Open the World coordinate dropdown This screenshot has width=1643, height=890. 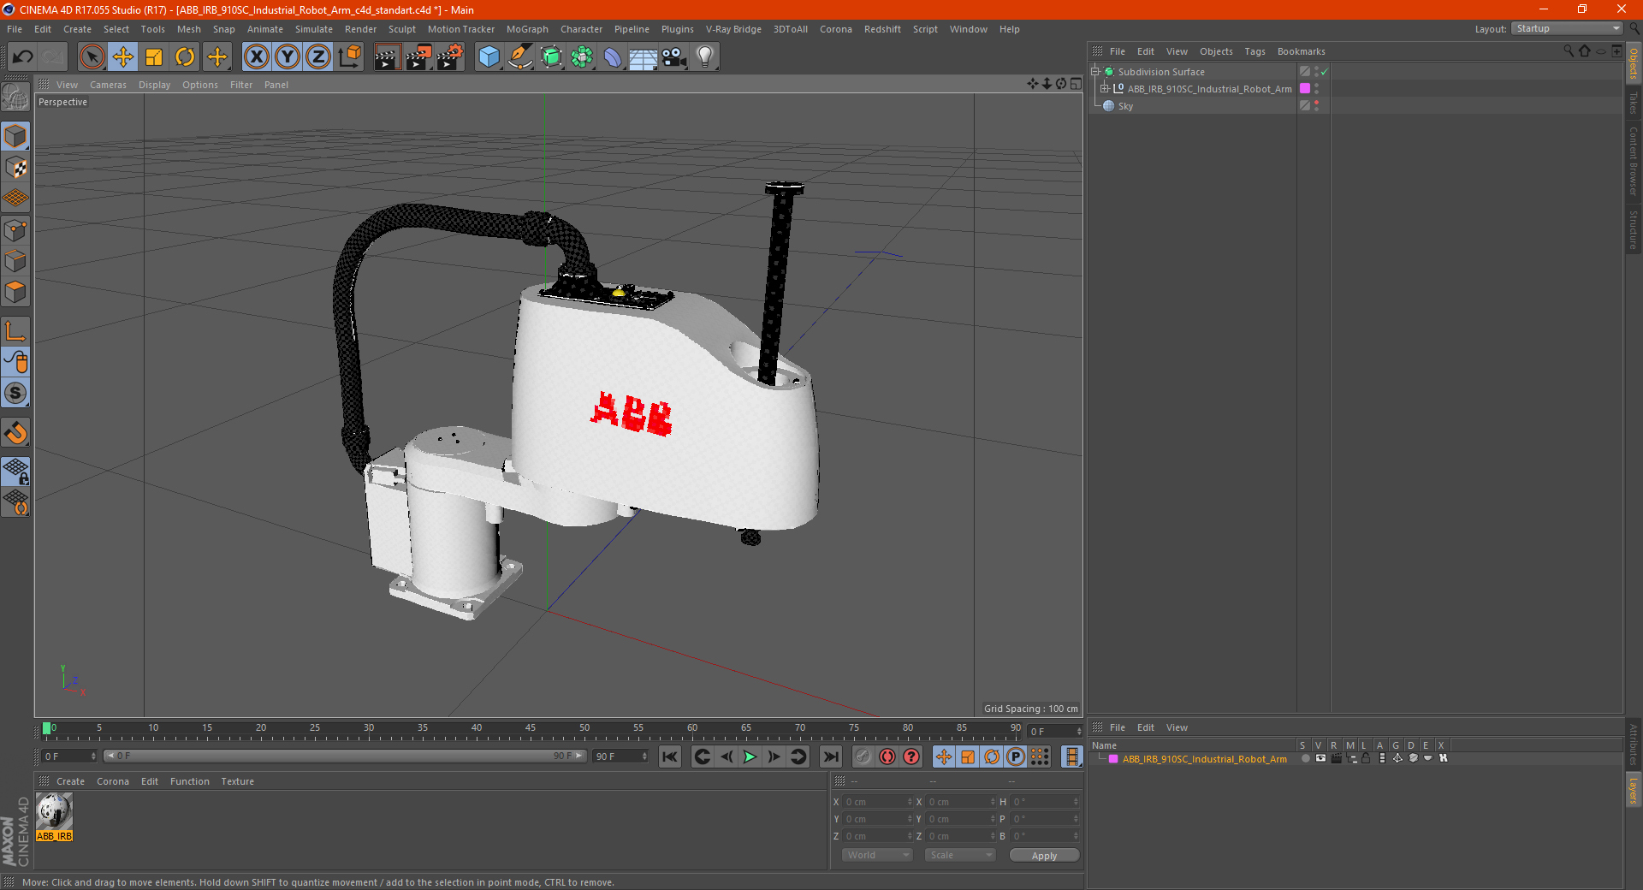click(877, 855)
